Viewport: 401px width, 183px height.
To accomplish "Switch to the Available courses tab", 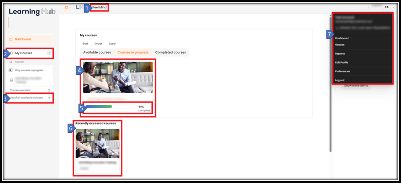I will (x=97, y=52).
